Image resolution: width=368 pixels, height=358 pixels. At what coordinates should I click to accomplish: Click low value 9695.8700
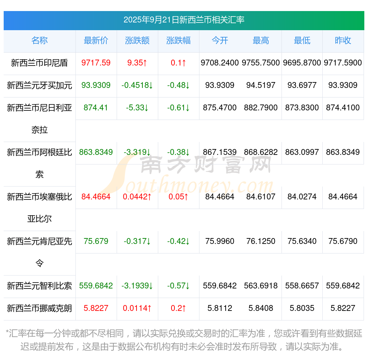tap(302, 63)
